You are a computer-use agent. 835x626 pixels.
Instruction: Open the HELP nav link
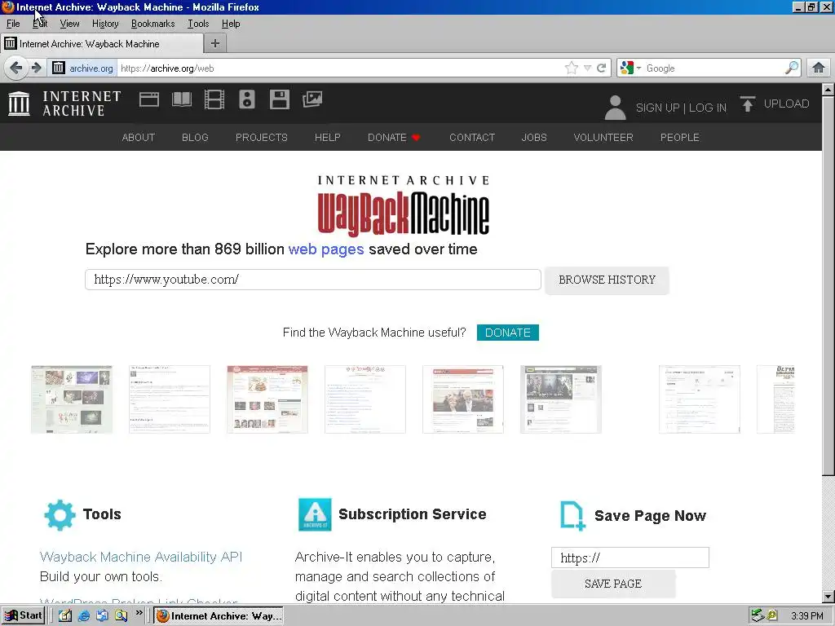328,137
